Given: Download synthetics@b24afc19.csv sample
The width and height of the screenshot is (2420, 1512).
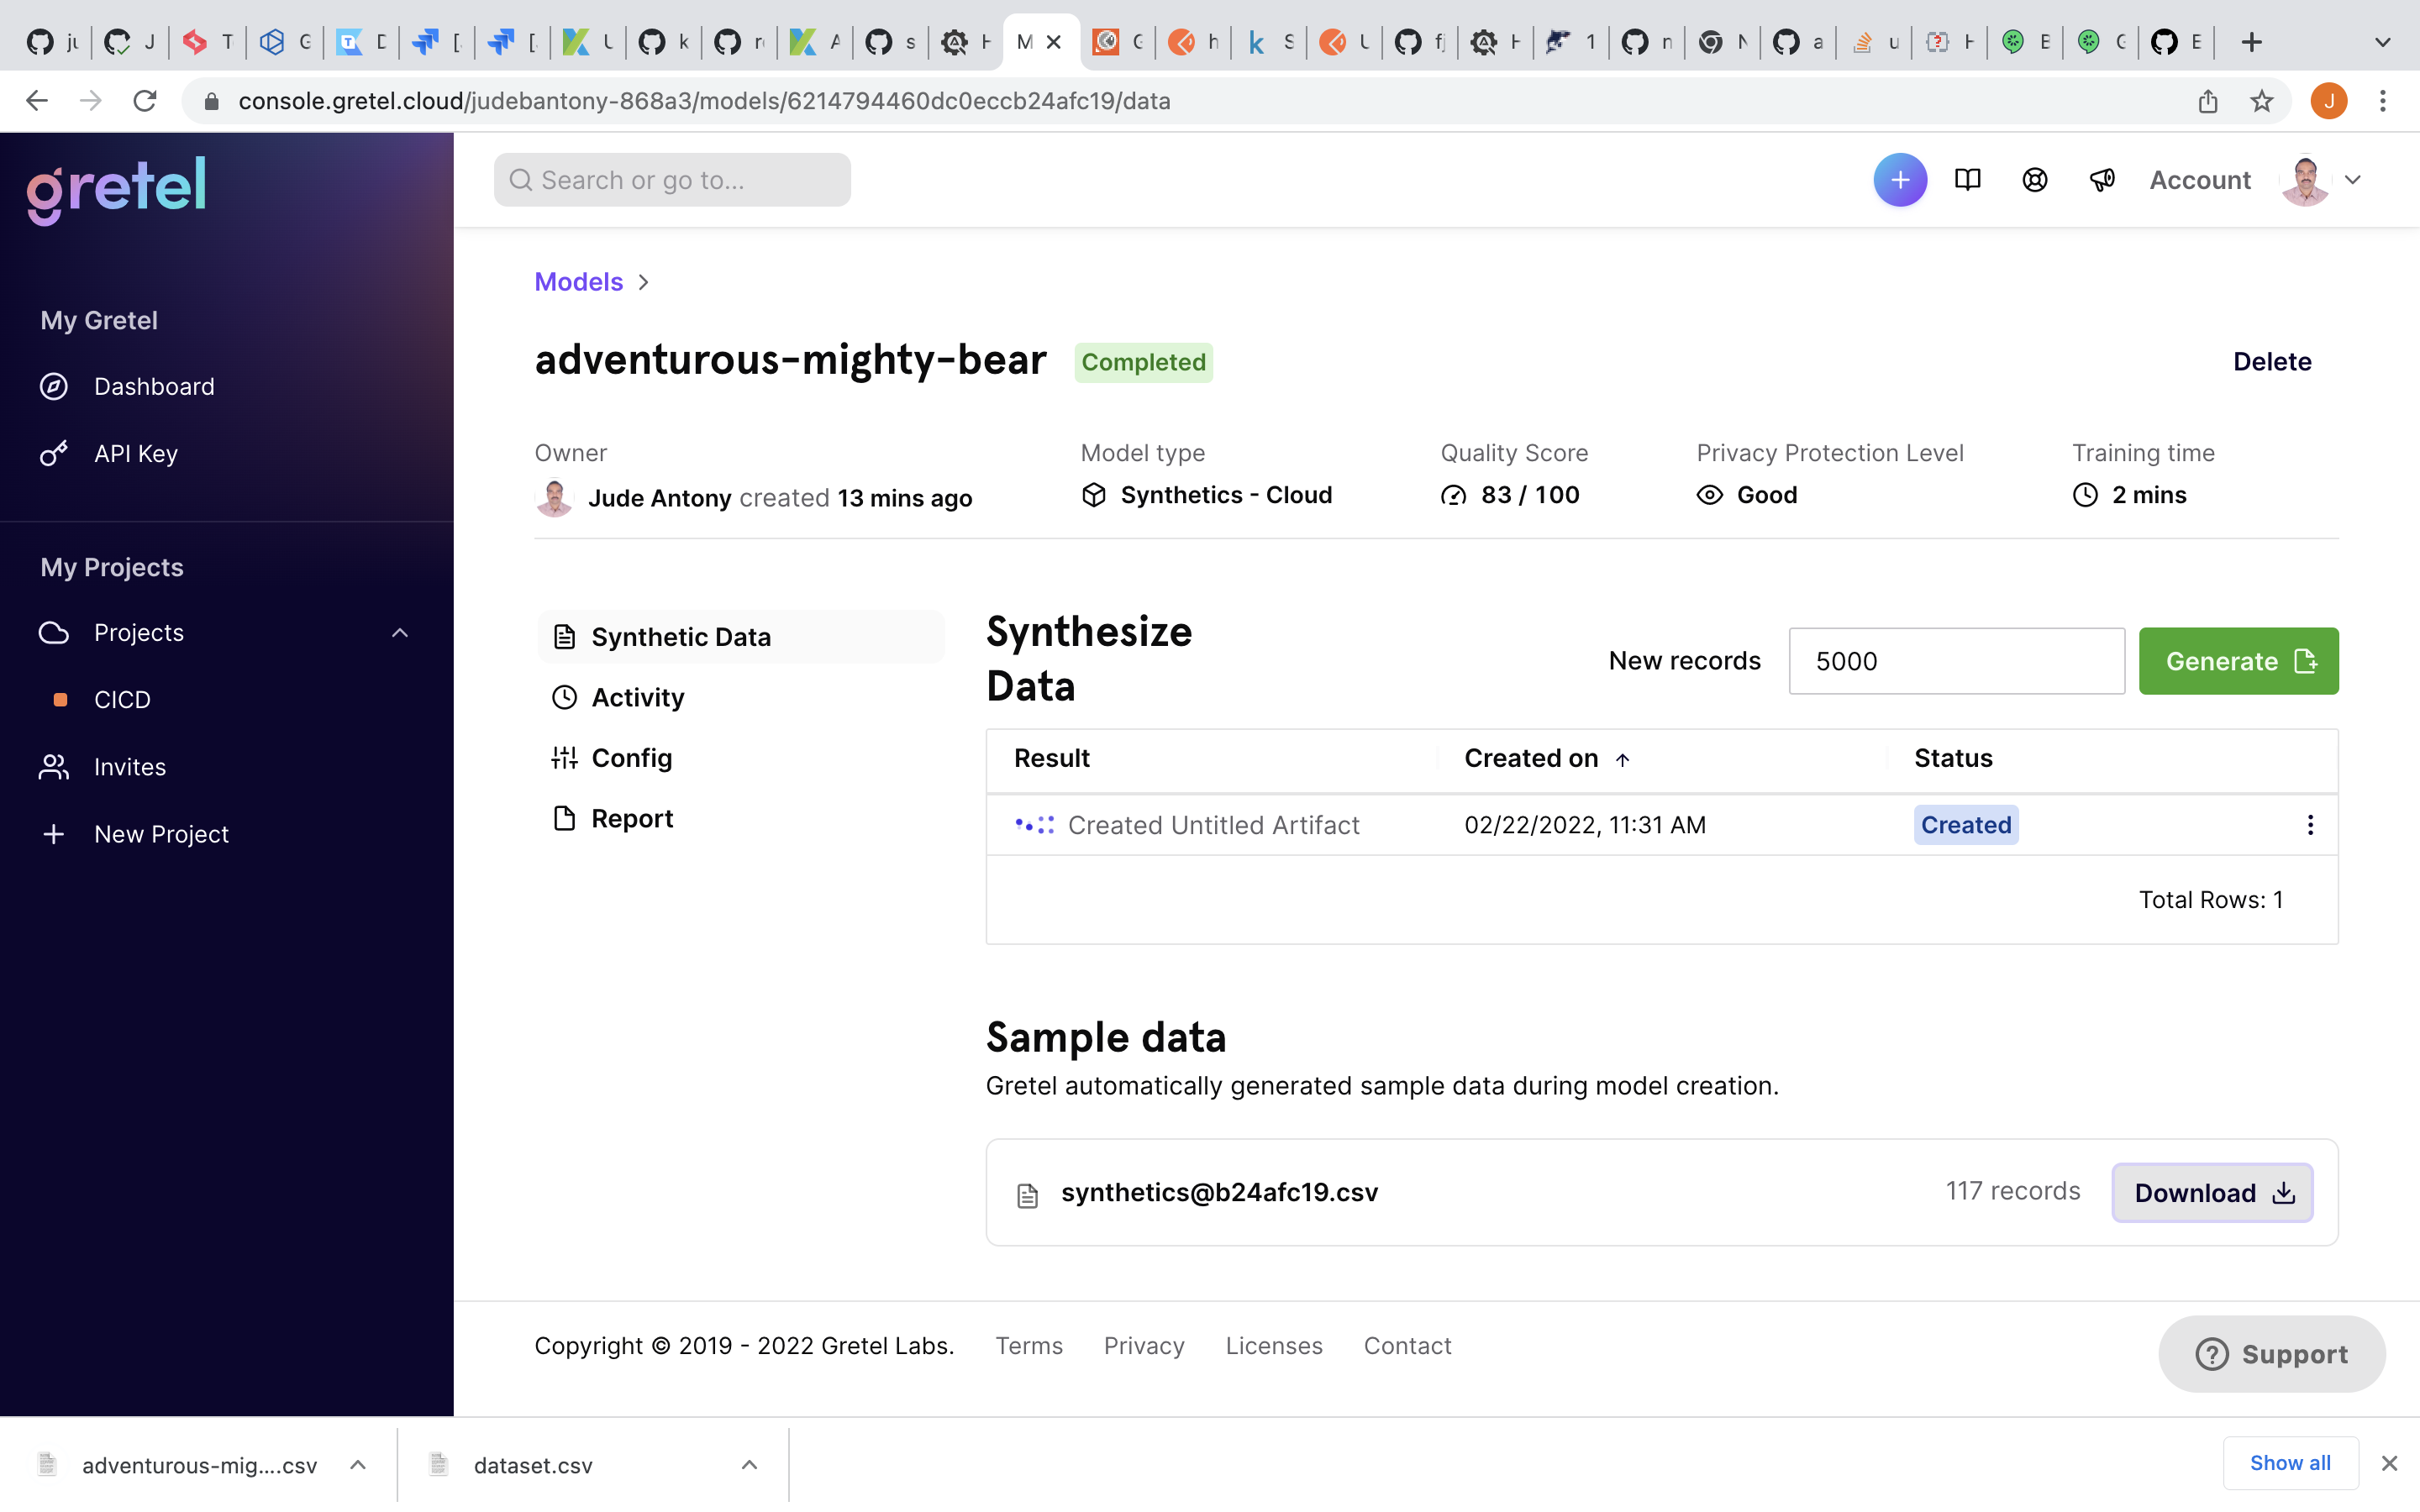Looking at the screenshot, I should point(2212,1192).
